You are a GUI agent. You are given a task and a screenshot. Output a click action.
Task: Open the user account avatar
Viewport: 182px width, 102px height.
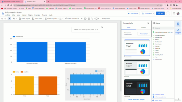coord(178,13)
